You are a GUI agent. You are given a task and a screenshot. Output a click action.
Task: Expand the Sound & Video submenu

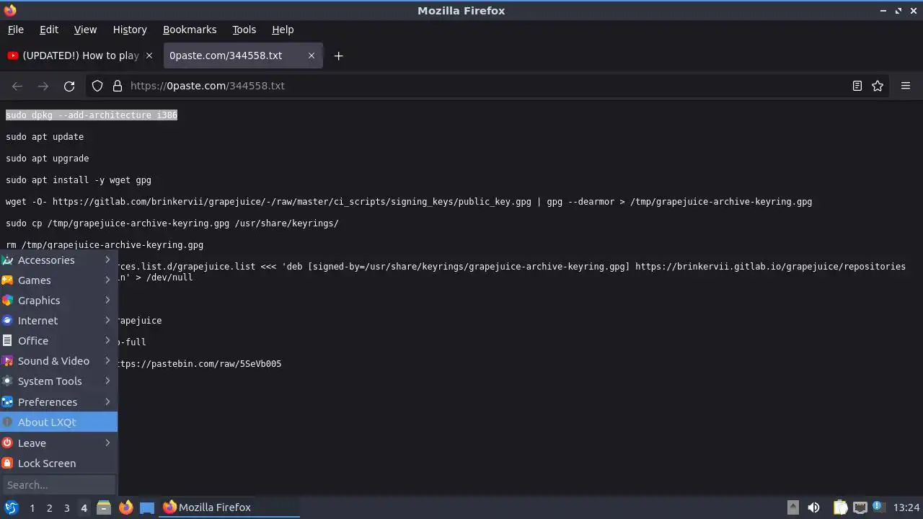coord(58,361)
